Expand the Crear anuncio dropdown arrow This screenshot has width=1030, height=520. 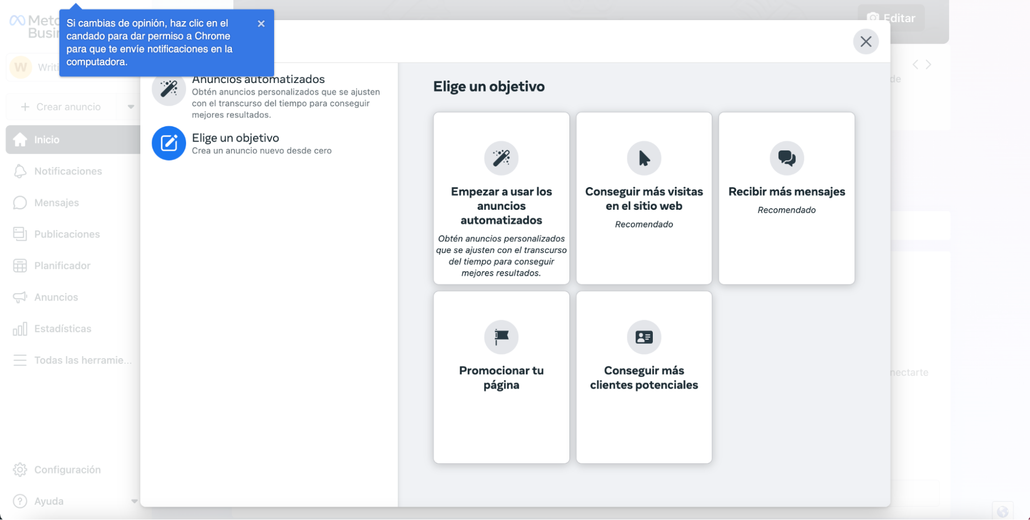point(131,107)
